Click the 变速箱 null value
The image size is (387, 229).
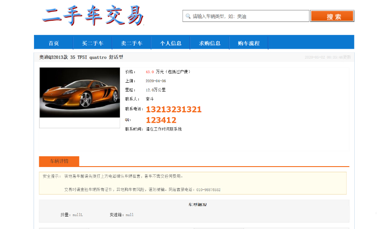(129, 214)
